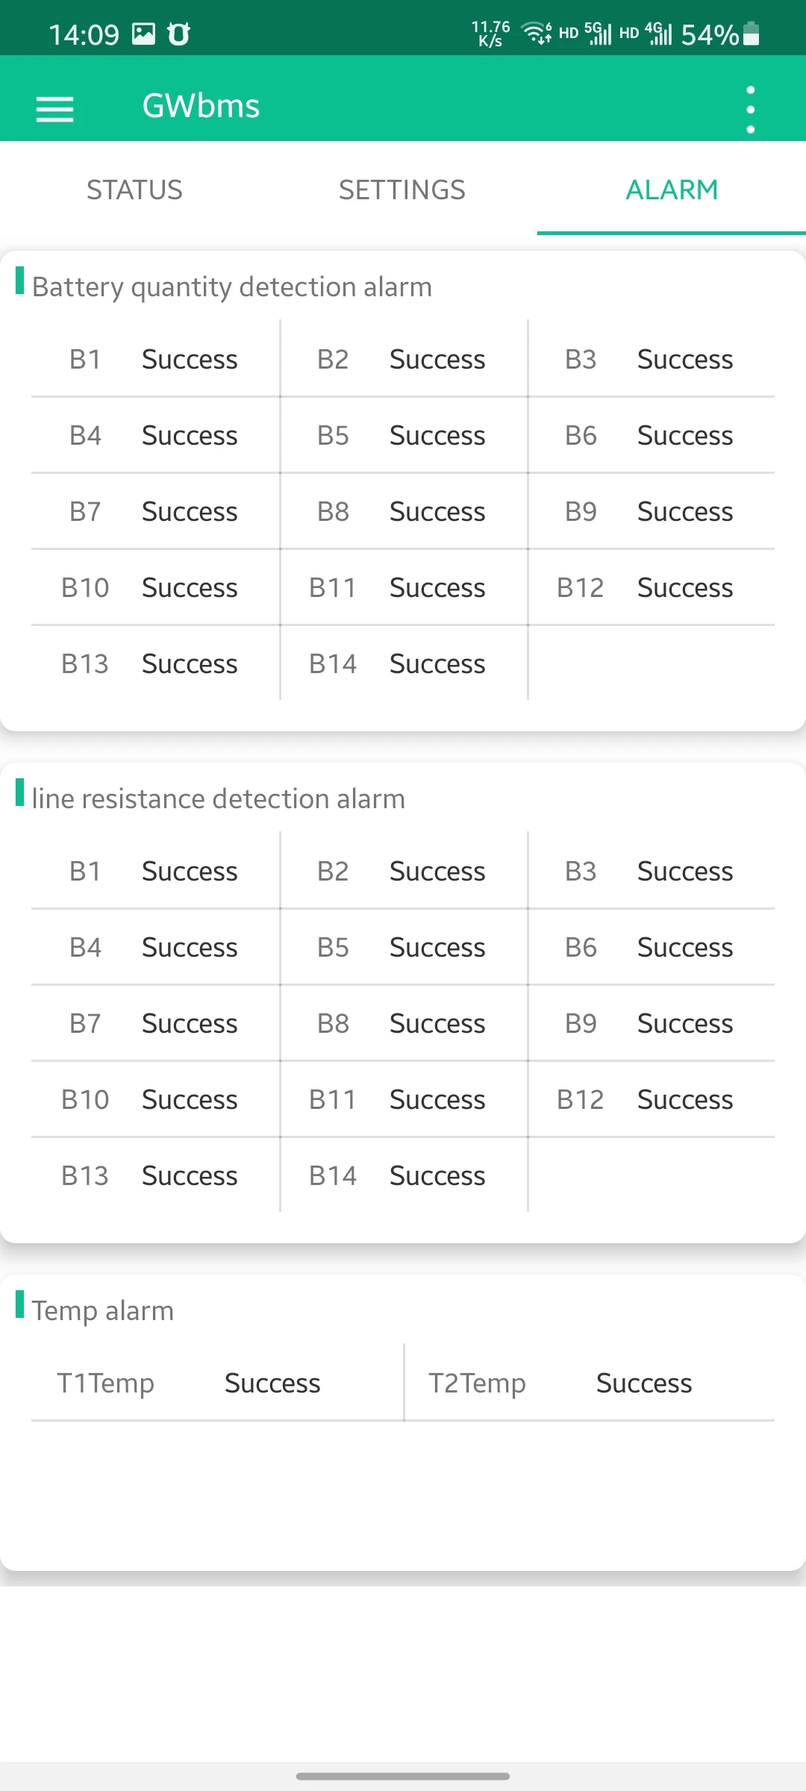Tap B12 Success in line resistance section
Screen dimensions: 806x1791
684,1099
